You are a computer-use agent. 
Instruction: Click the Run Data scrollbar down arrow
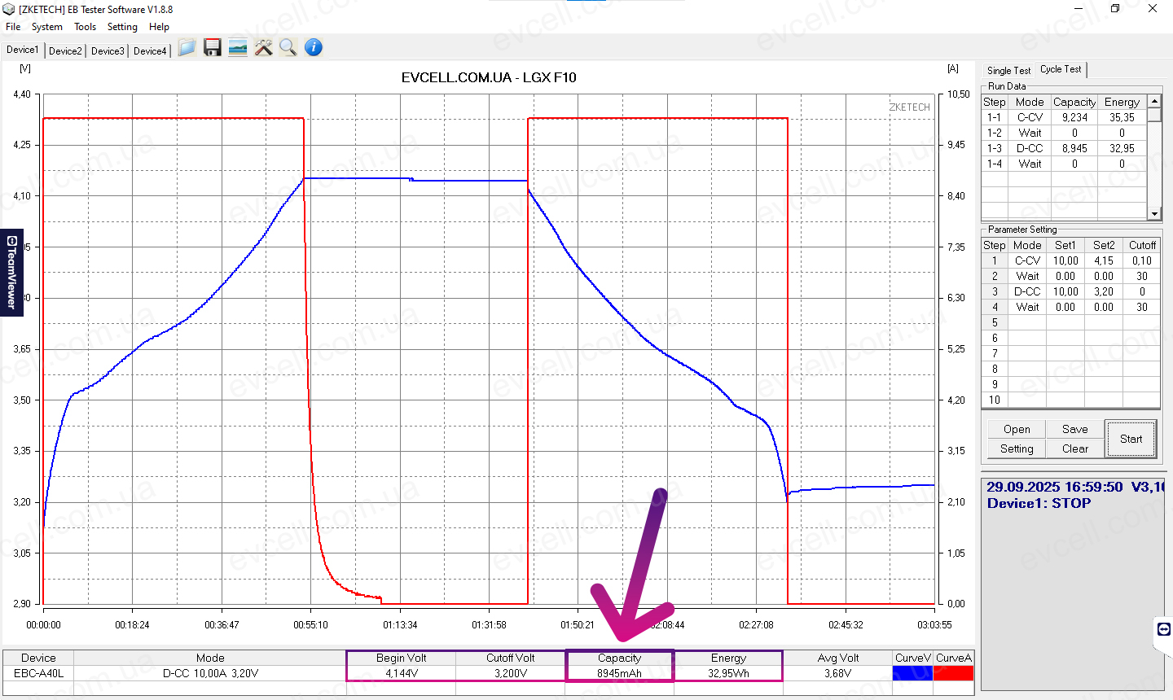click(x=1153, y=214)
